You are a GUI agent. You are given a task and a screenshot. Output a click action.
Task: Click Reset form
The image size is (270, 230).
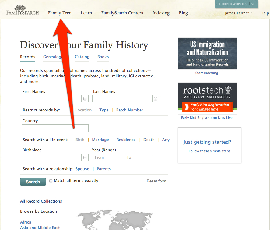pyautogui.click(x=156, y=181)
